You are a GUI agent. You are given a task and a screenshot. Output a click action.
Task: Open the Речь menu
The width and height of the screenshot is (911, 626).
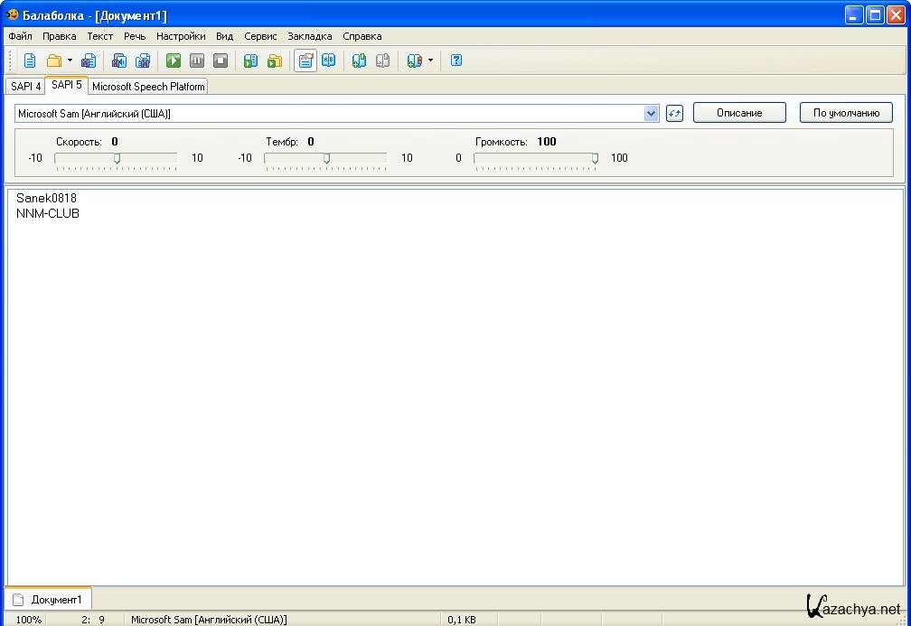pos(135,36)
